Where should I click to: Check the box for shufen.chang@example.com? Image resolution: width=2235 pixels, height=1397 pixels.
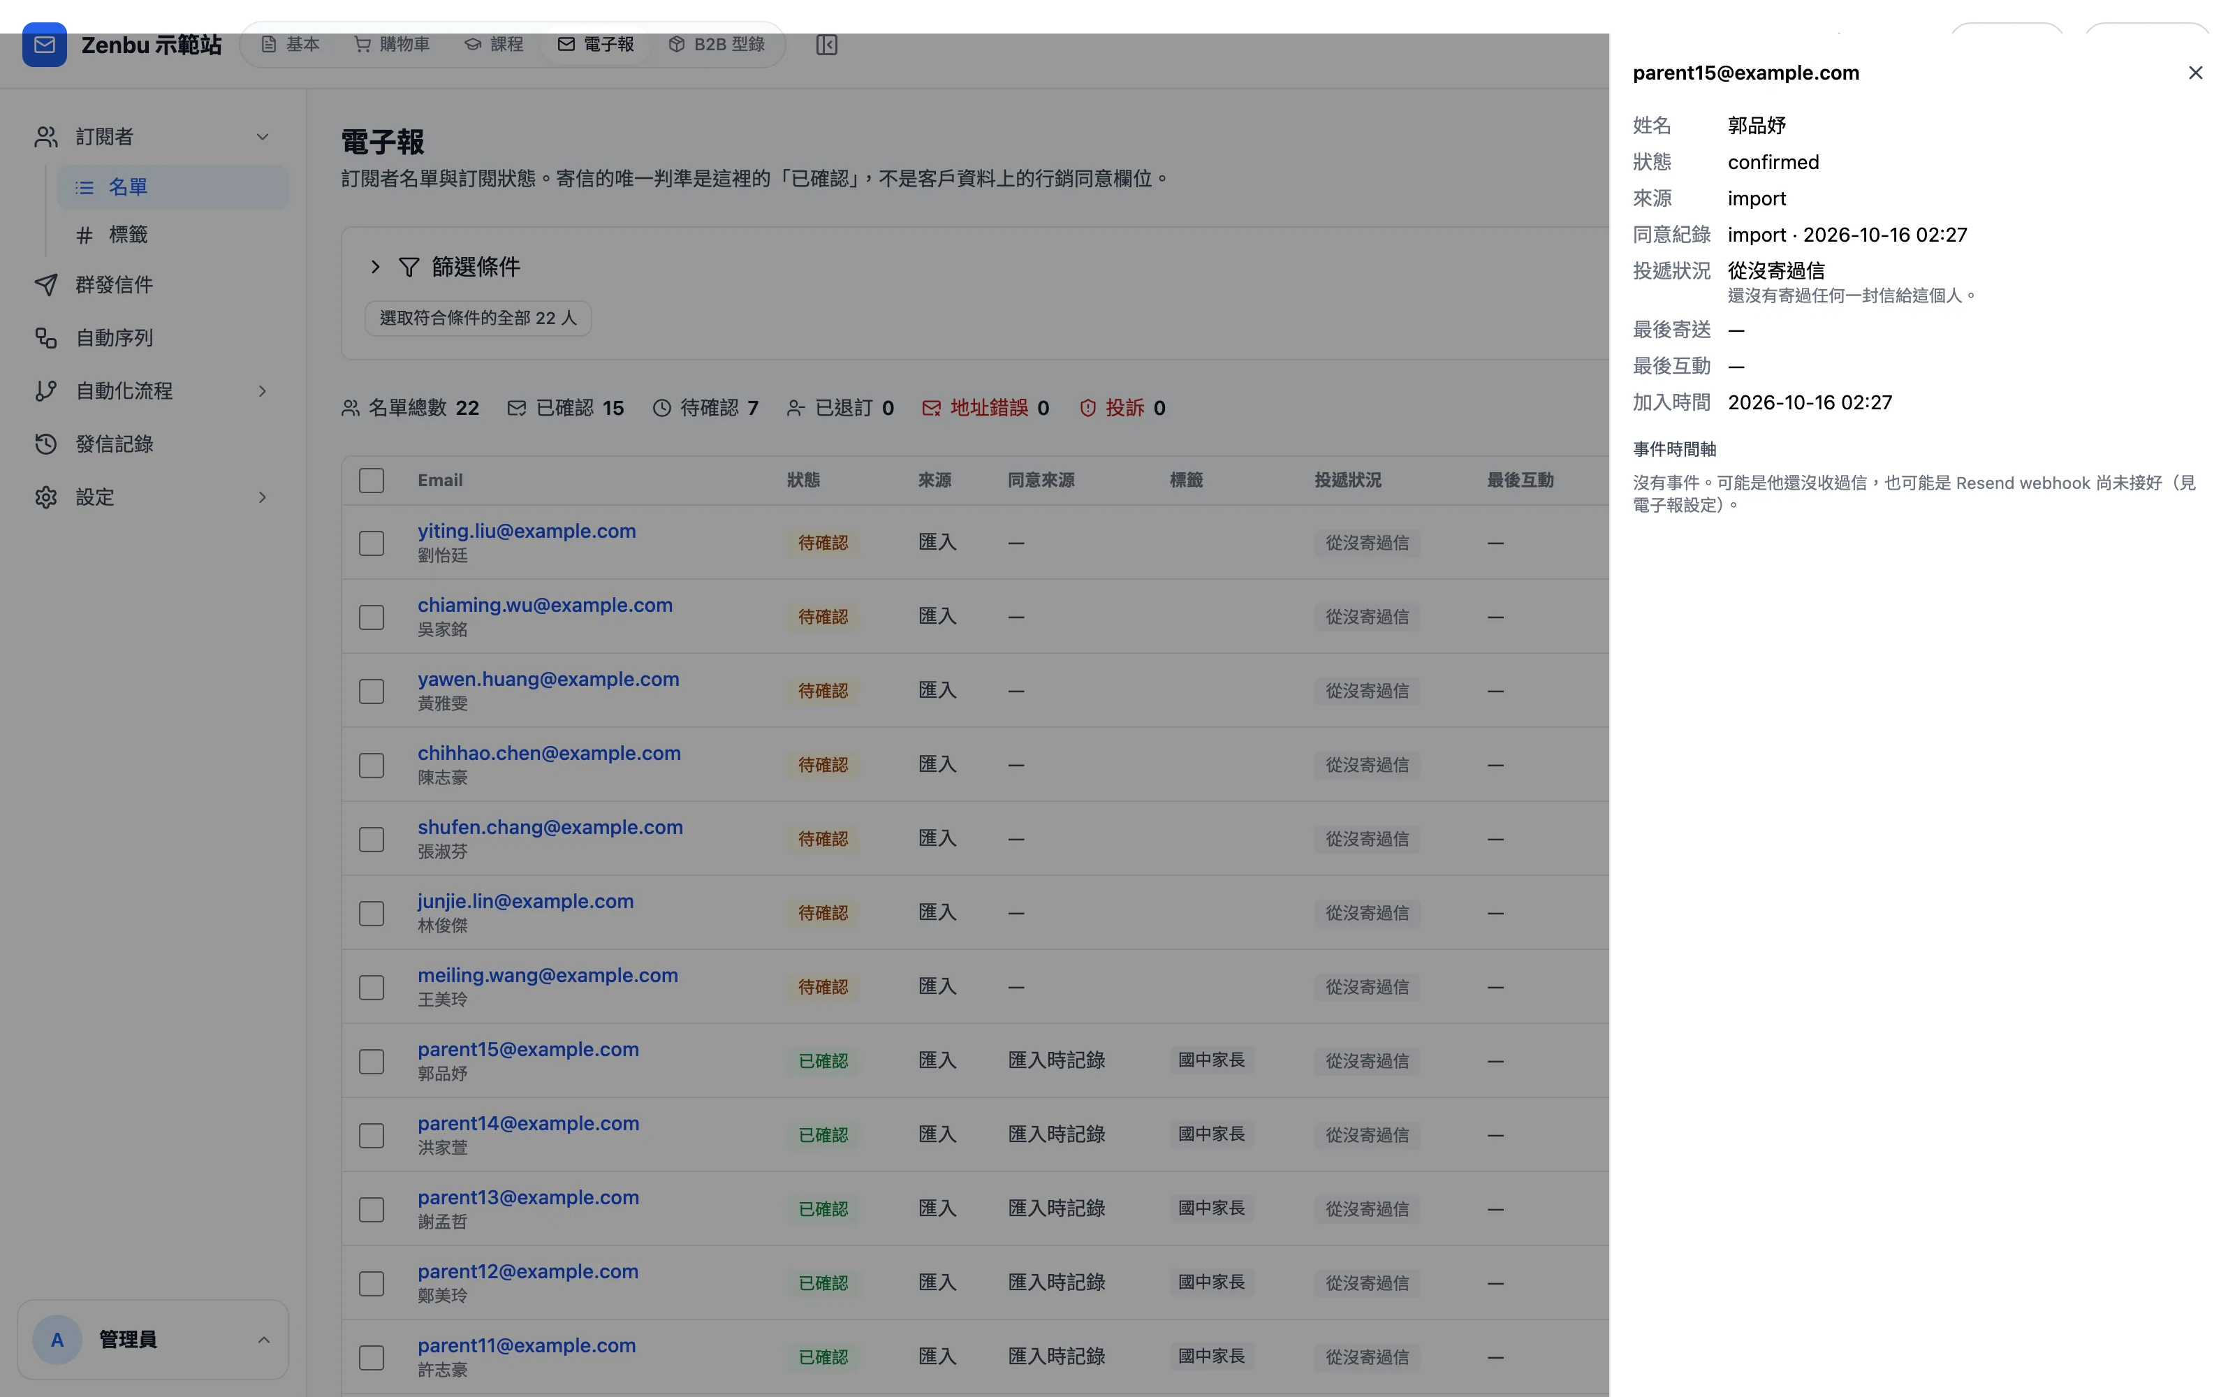[372, 839]
